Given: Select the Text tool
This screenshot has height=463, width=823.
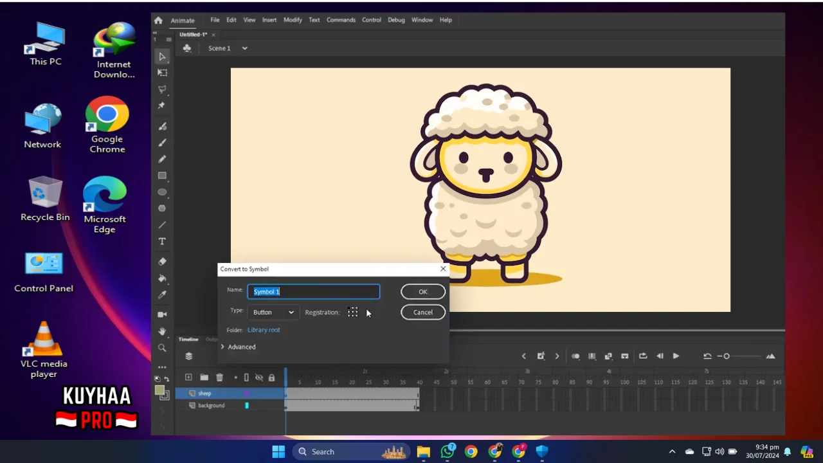Looking at the screenshot, I should (162, 241).
